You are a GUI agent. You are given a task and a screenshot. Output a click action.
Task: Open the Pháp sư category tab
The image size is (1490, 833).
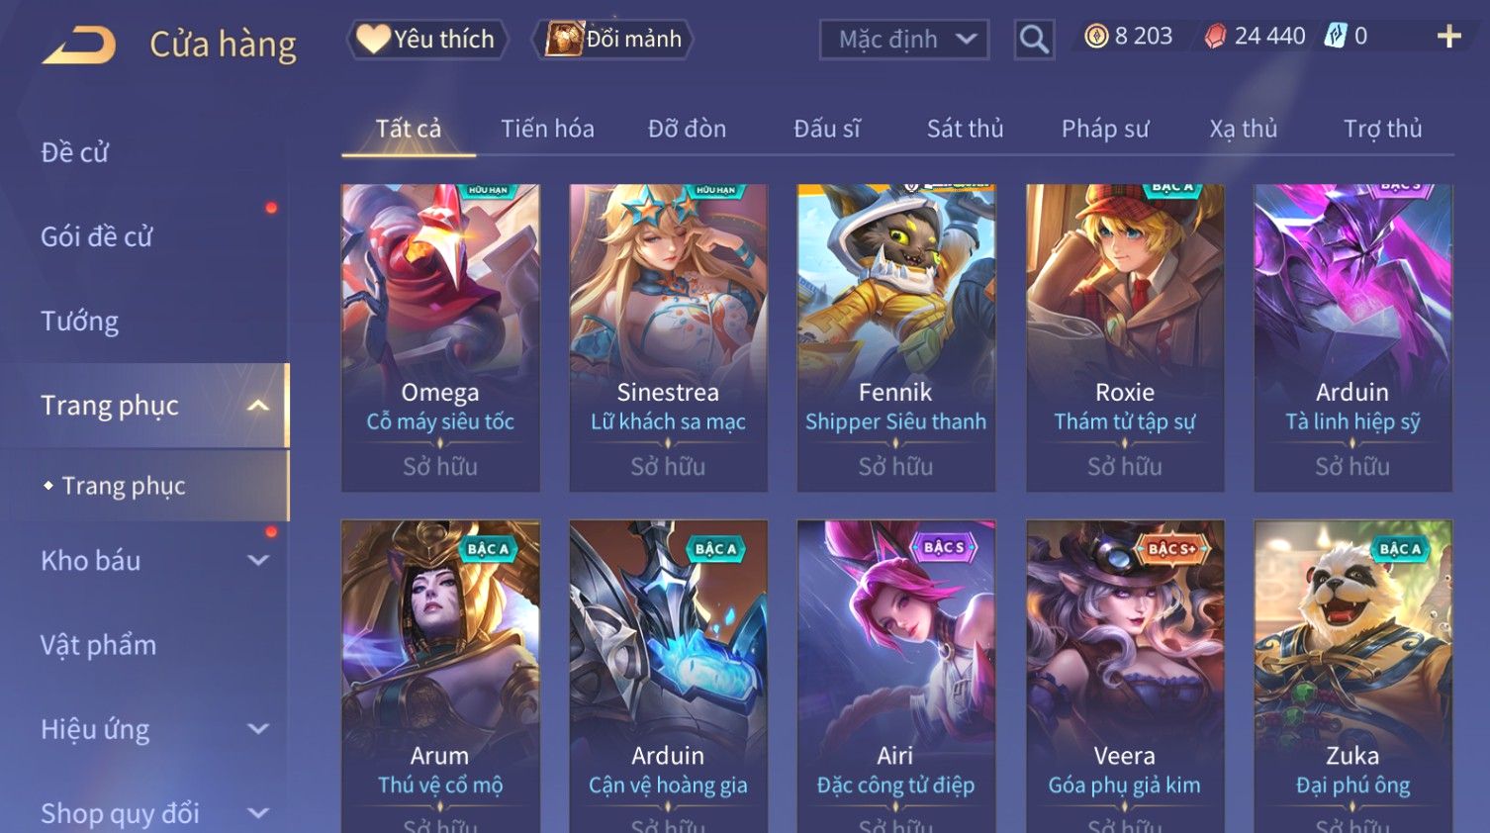pyautogui.click(x=1105, y=129)
